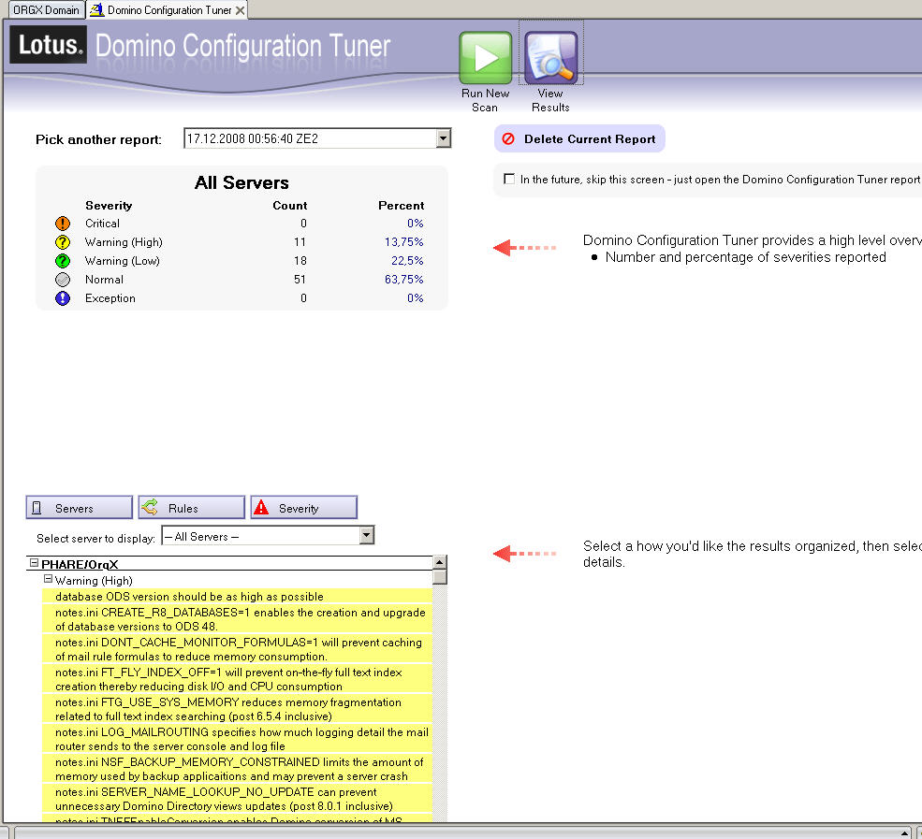This screenshot has width=922, height=839.
Task: Open the Select server to display dropdown
Action: click(367, 535)
